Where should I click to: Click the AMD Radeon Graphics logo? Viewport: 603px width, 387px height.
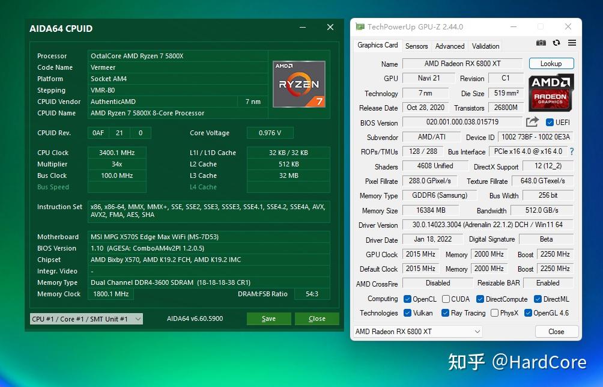point(551,93)
